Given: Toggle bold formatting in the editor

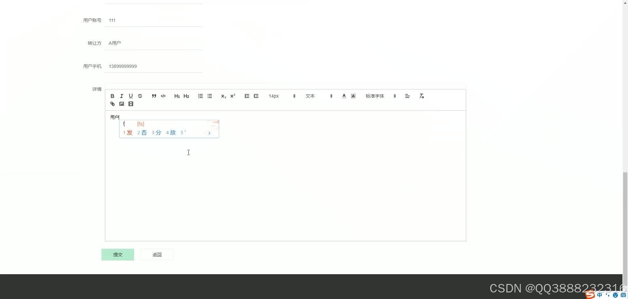Looking at the screenshot, I should tap(112, 96).
